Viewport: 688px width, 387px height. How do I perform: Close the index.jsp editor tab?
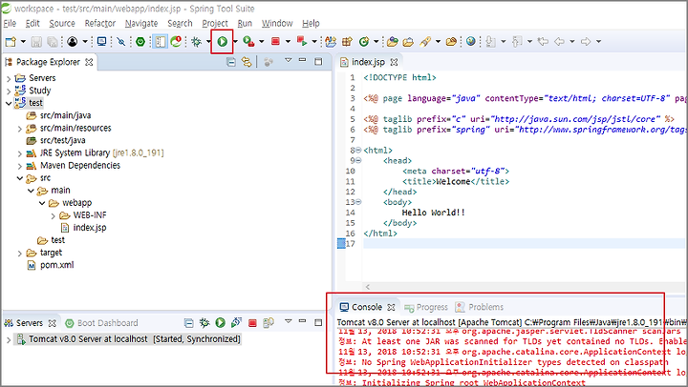394,62
